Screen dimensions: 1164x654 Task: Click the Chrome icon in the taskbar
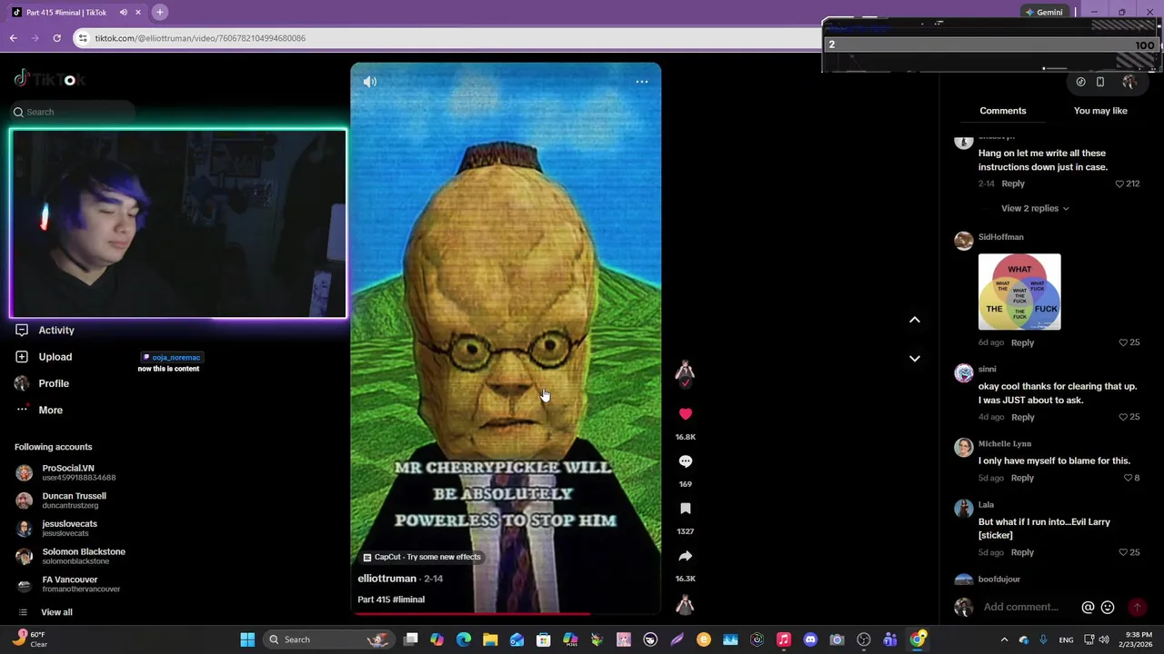918,639
